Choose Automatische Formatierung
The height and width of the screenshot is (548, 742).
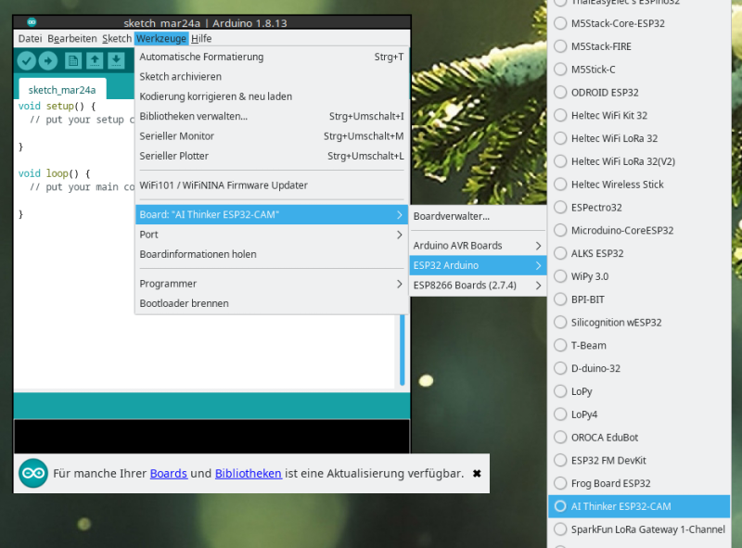[271, 57]
